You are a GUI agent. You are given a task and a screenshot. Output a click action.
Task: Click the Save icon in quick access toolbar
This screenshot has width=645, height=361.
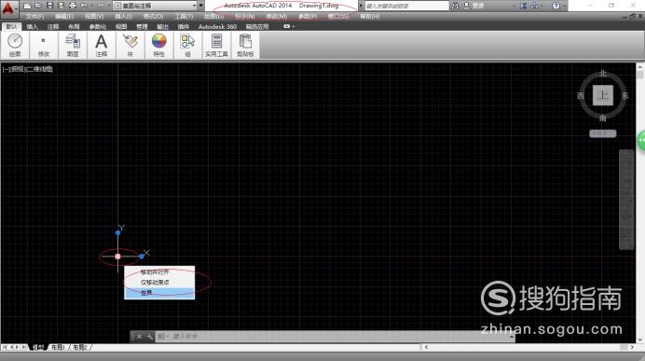pyautogui.click(x=49, y=6)
